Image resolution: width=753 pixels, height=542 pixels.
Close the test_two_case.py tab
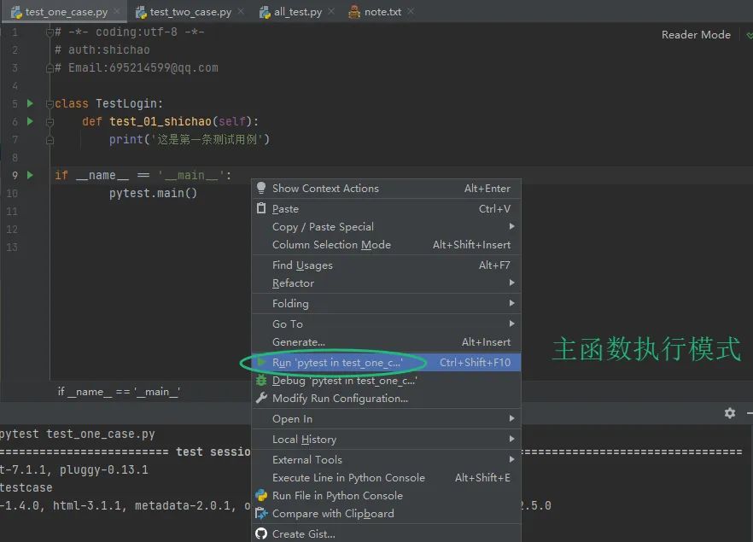click(241, 11)
